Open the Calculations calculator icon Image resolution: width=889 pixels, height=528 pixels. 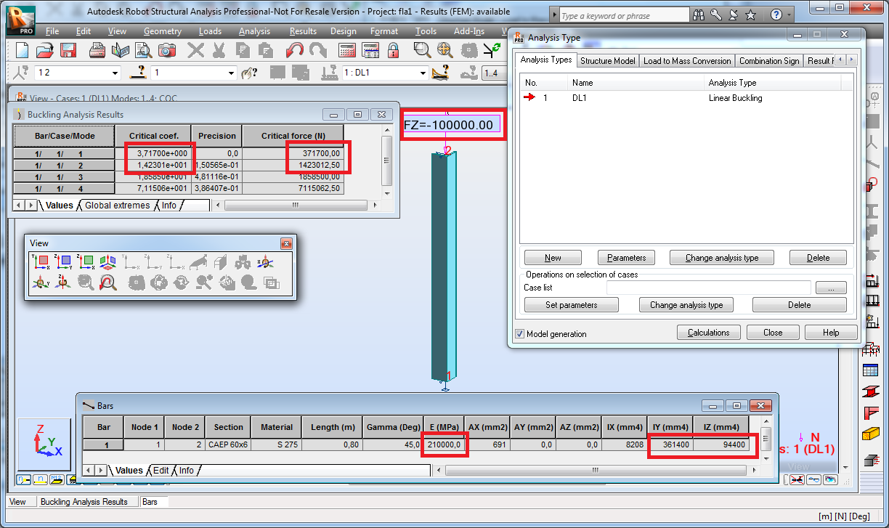pos(347,50)
